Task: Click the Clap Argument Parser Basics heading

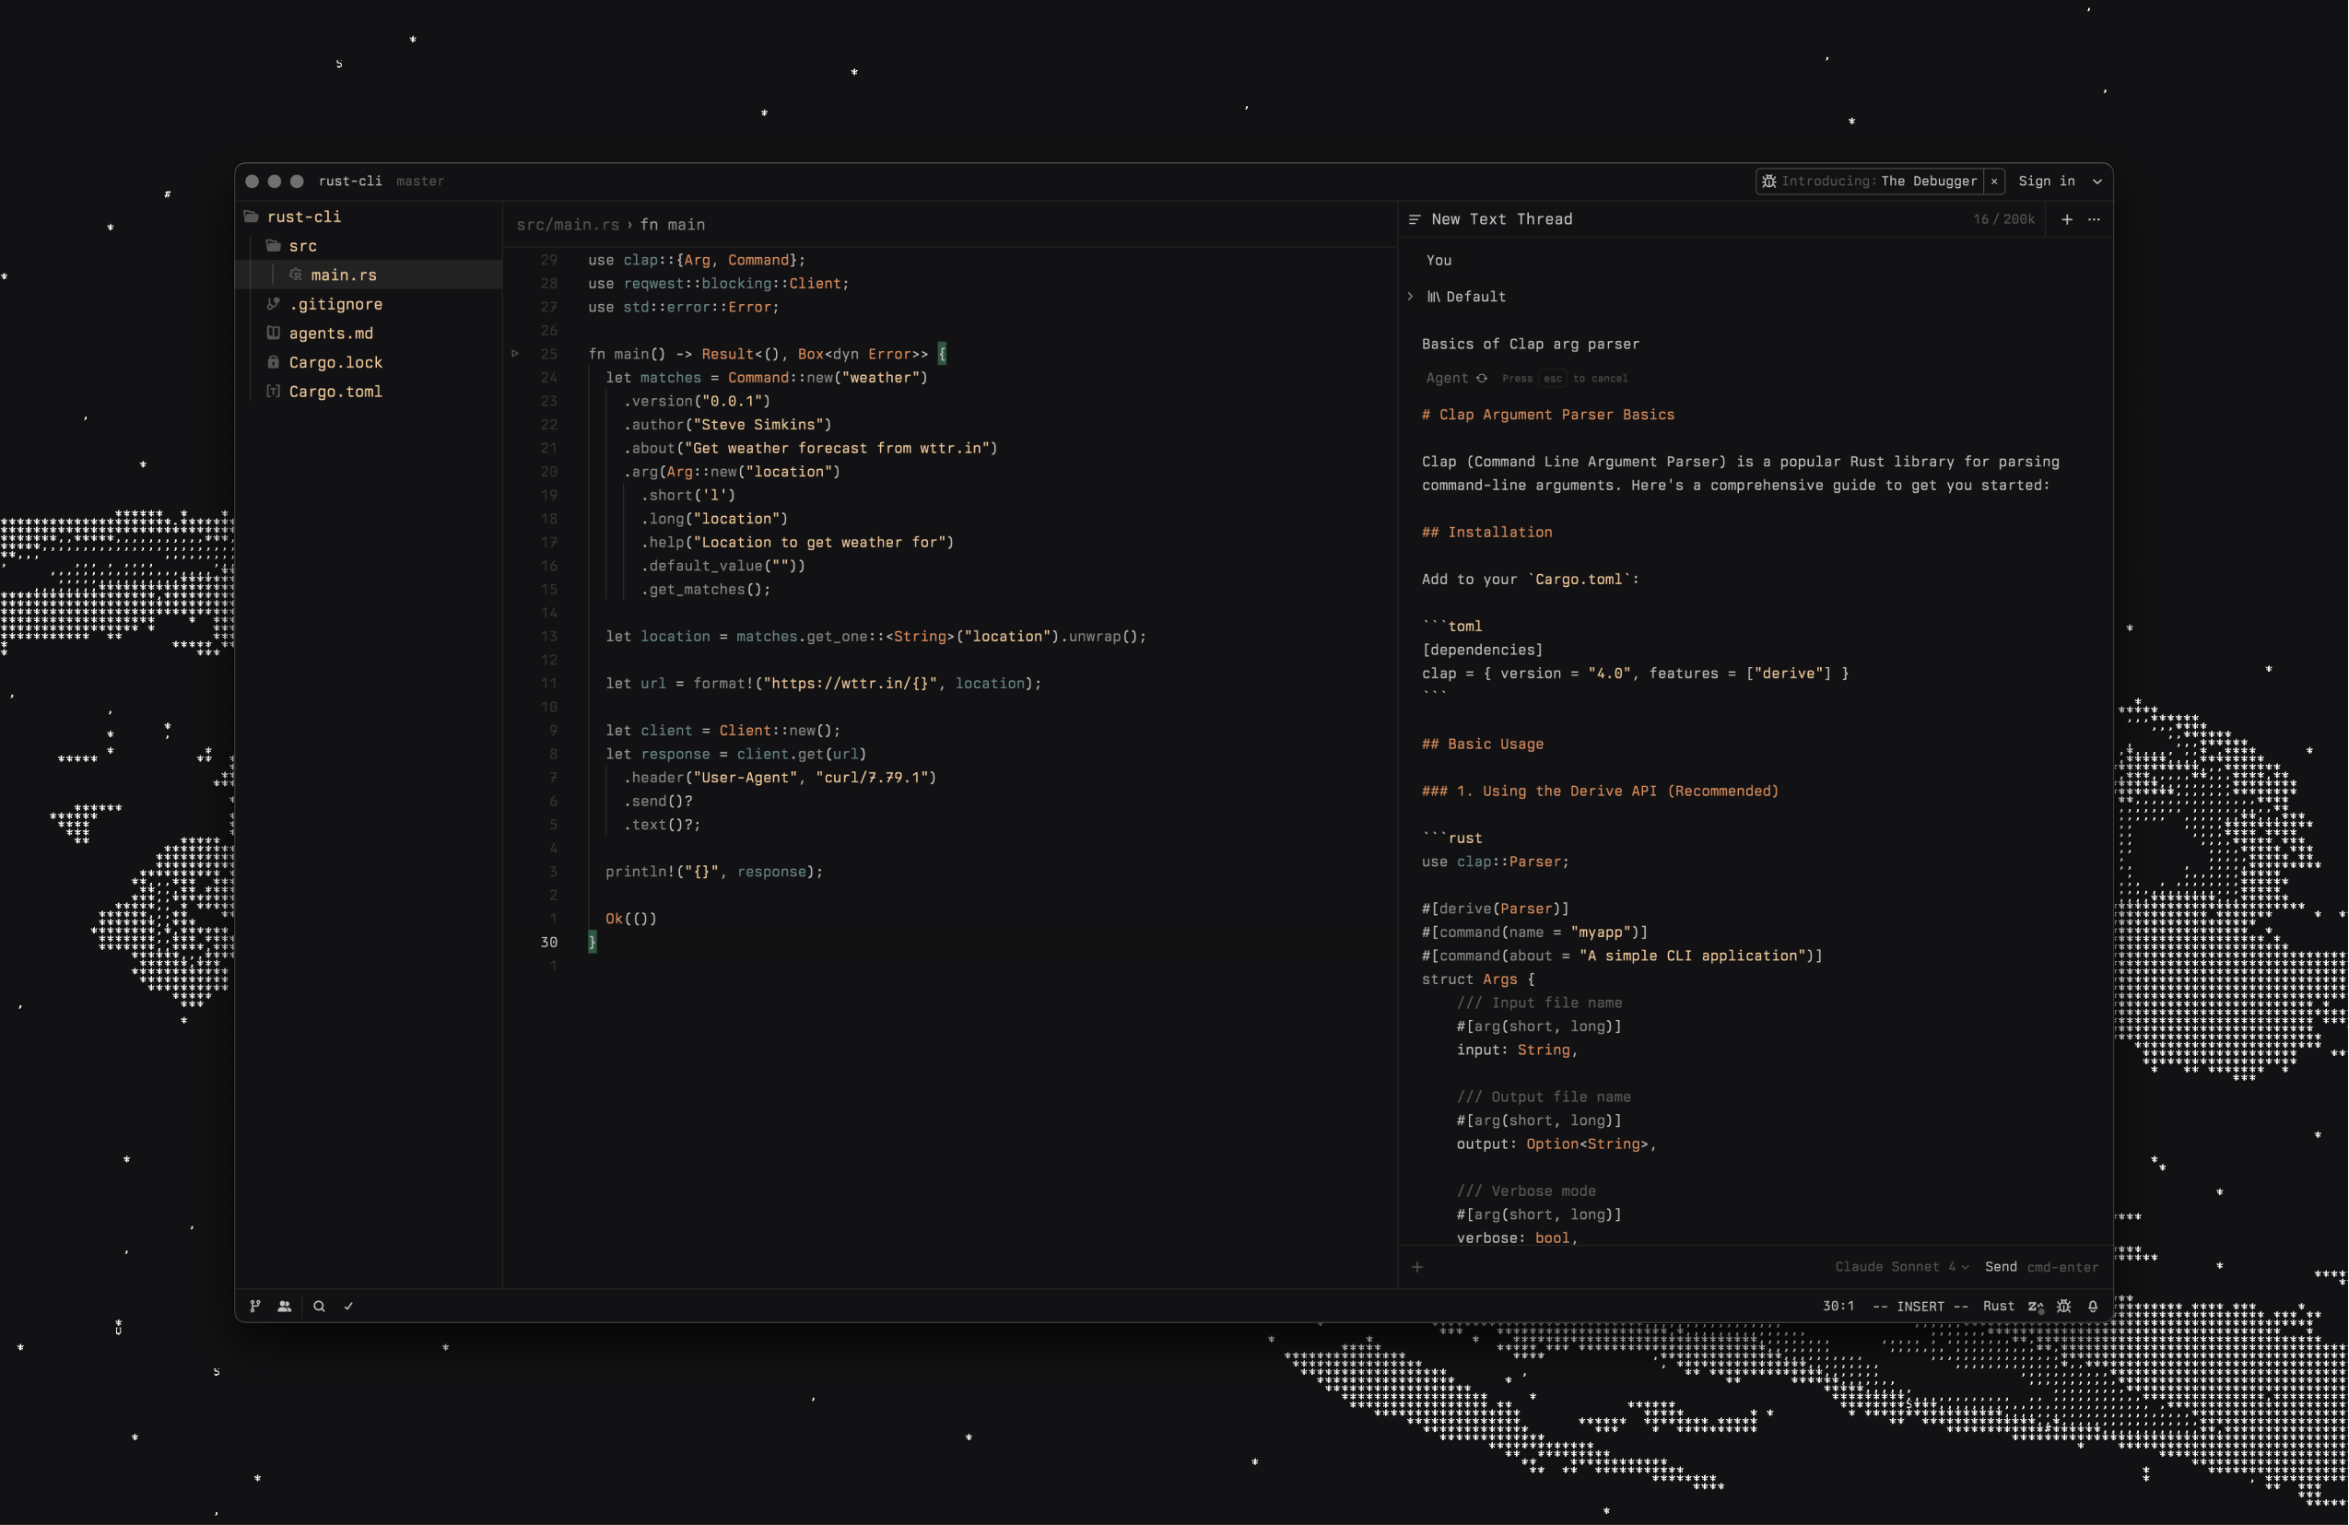Action: [x=1547, y=415]
